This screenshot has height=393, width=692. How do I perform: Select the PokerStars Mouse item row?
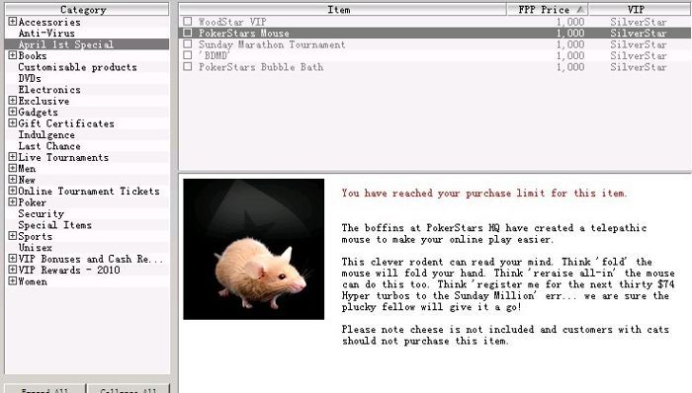tap(435, 33)
